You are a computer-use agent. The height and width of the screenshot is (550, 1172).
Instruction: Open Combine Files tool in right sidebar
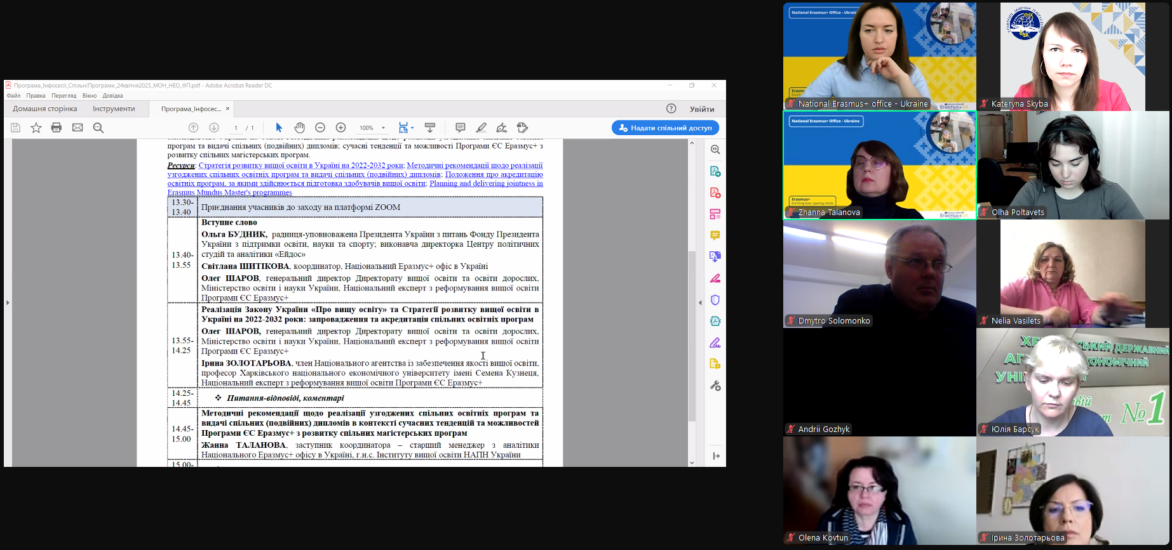715,257
